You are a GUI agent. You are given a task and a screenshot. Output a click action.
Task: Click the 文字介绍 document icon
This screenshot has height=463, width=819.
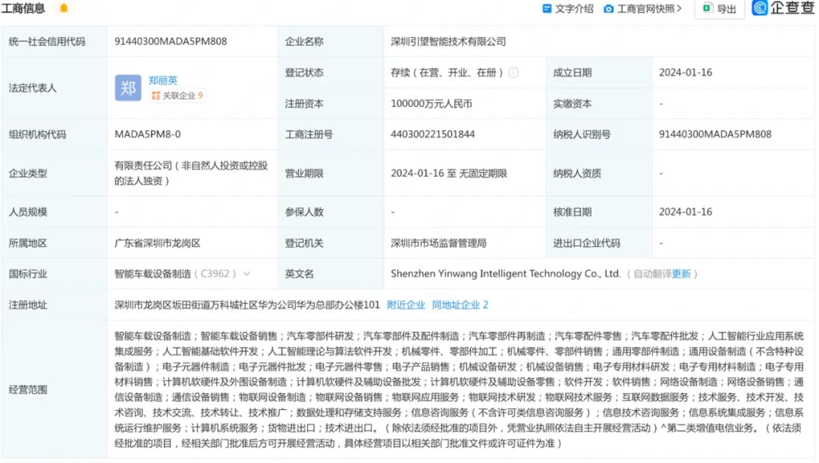click(x=546, y=9)
